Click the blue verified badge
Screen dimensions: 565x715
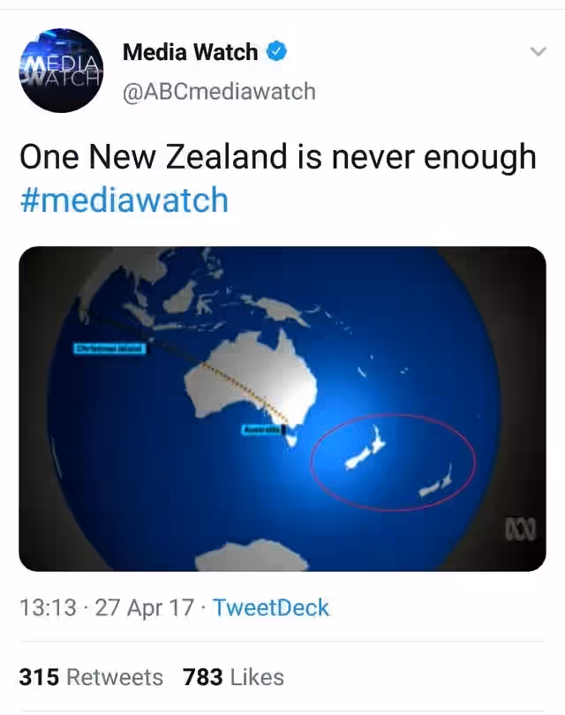(x=276, y=51)
